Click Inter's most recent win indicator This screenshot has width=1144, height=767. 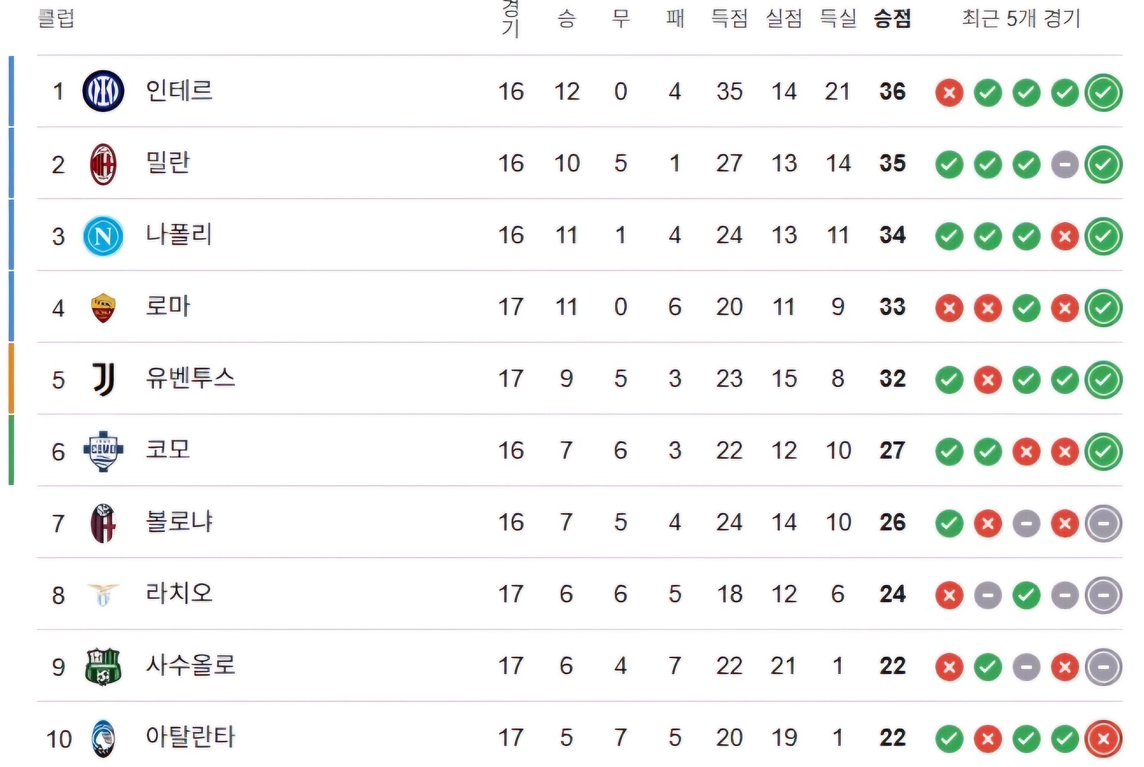pyautogui.click(x=1103, y=93)
